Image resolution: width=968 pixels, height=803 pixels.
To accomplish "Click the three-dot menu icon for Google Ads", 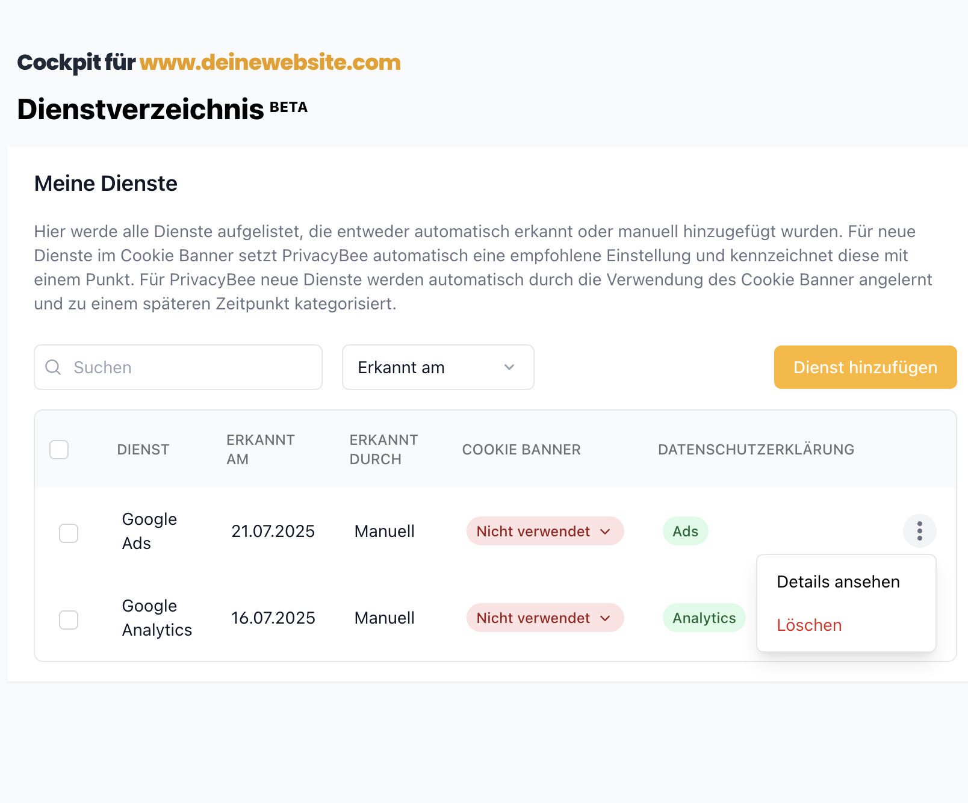I will 919,531.
